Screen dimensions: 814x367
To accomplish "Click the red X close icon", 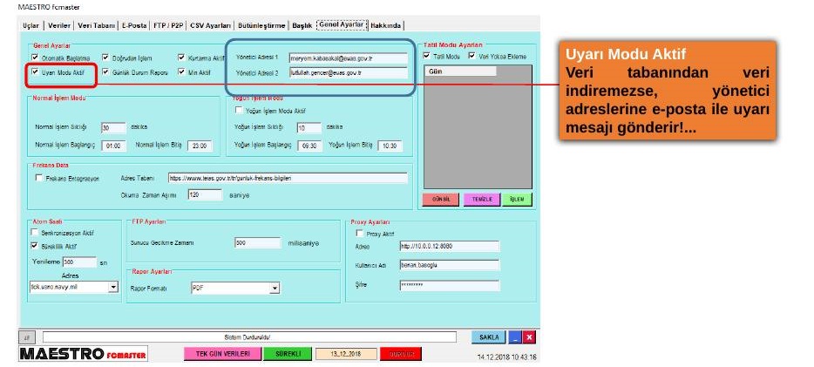I will coord(529,337).
